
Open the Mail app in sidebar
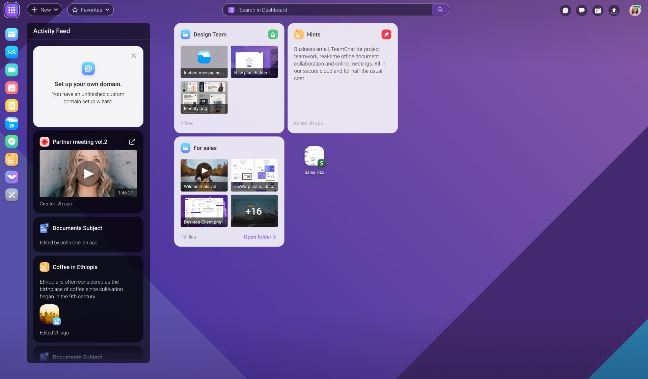coord(11,34)
